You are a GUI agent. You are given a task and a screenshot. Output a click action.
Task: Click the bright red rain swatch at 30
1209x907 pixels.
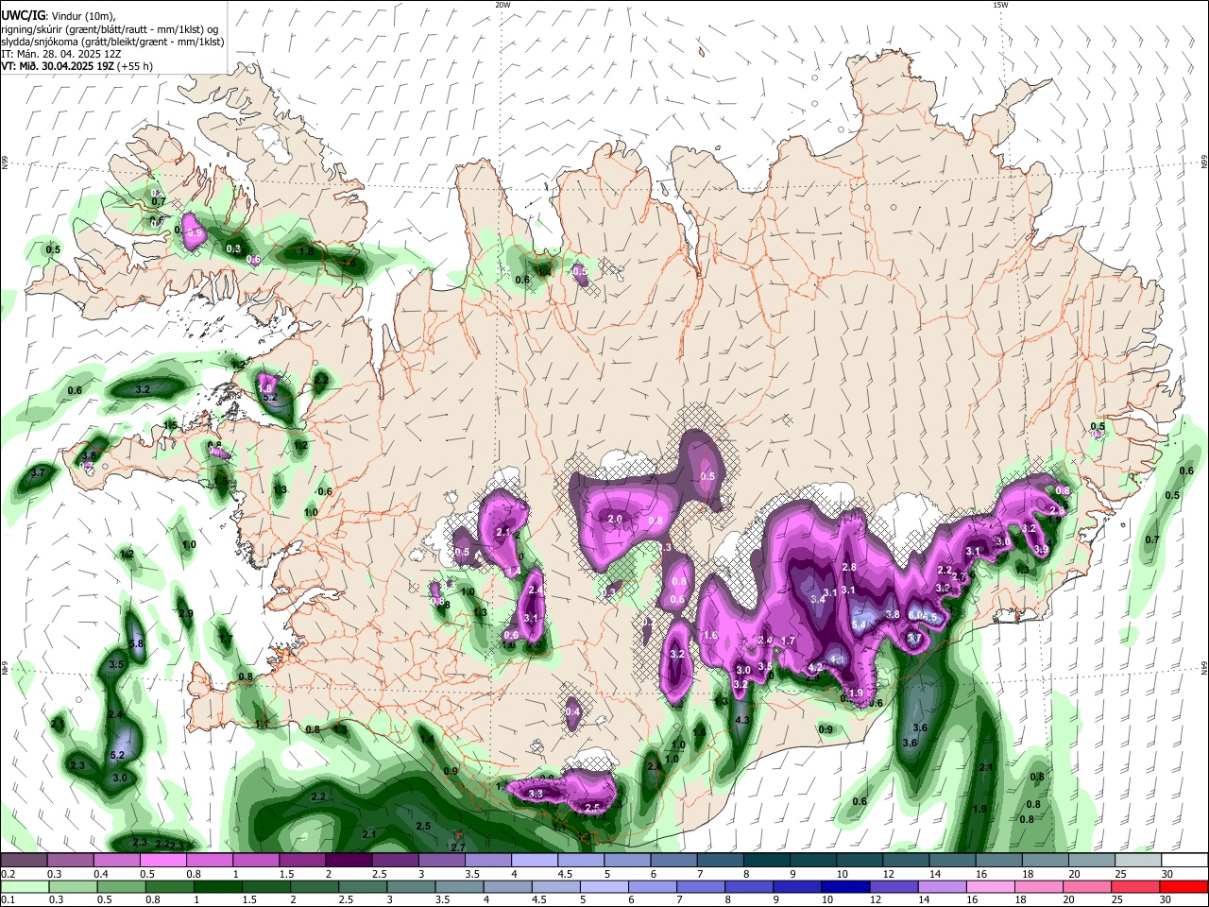pos(1184,886)
